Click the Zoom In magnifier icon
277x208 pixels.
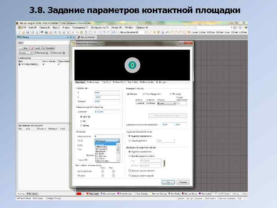click(x=55, y=32)
